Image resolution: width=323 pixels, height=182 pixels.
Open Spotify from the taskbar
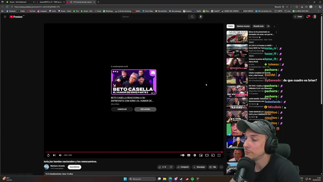pyautogui.click(x=192, y=179)
